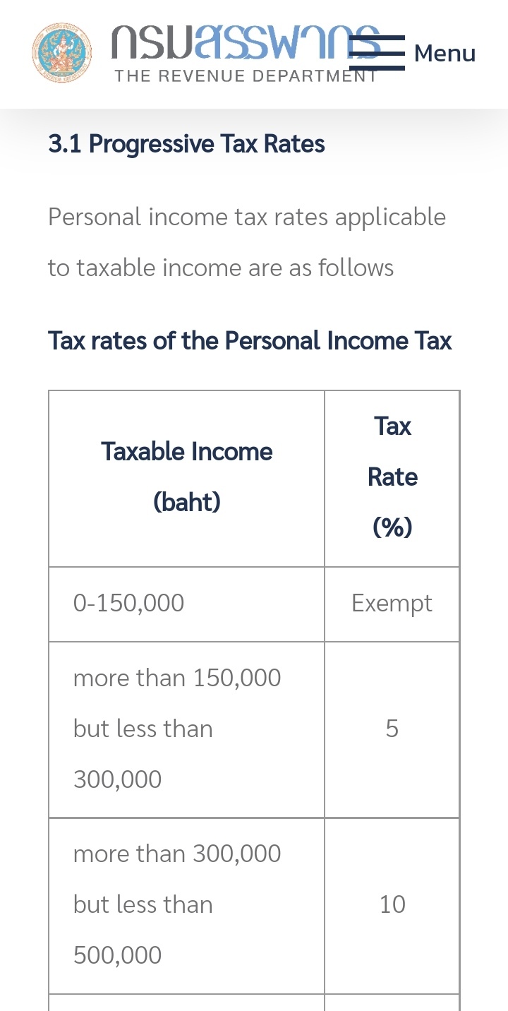Click the "300,000" upper limit text

coord(117,779)
